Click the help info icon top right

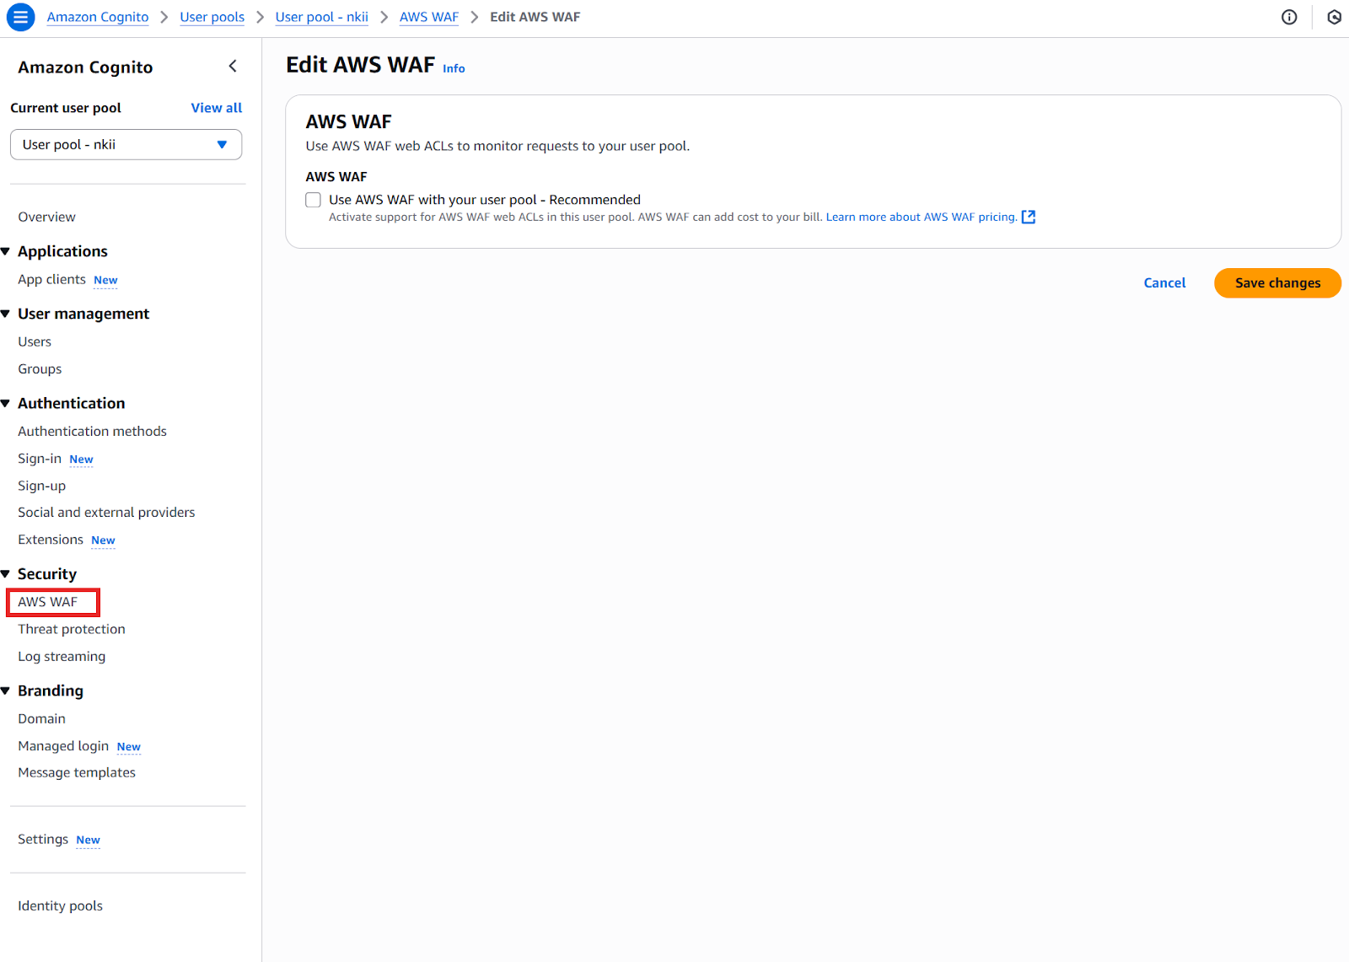(x=1289, y=17)
